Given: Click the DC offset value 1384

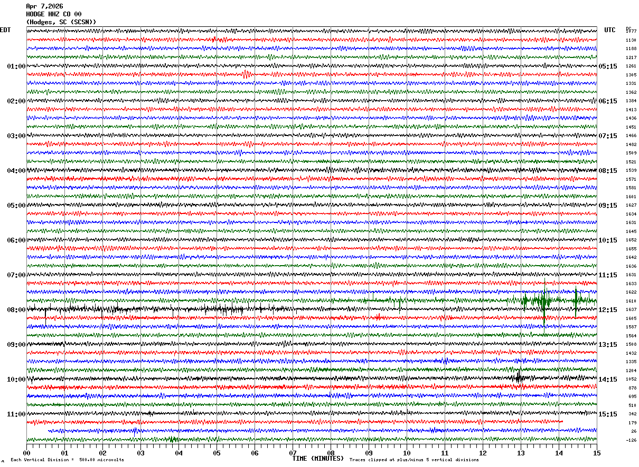Looking at the screenshot, I should 631,101.
